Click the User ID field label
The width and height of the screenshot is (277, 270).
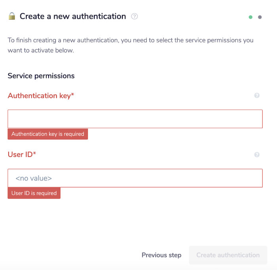(x=20, y=154)
